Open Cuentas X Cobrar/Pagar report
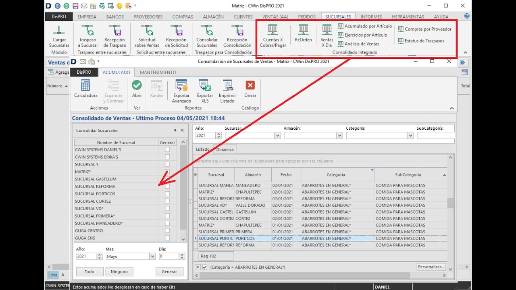The width and height of the screenshot is (516, 290). click(x=273, y=35)
